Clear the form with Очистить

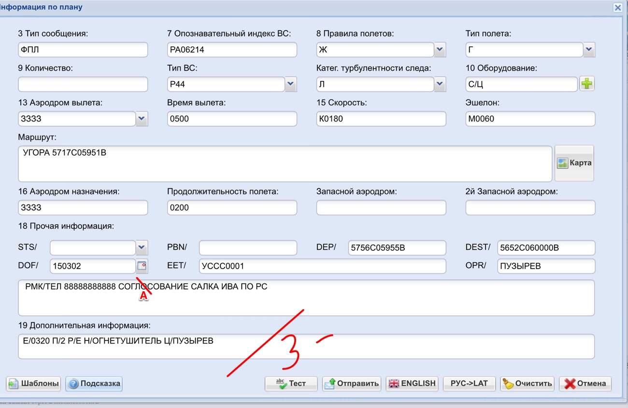coord(527,384)
